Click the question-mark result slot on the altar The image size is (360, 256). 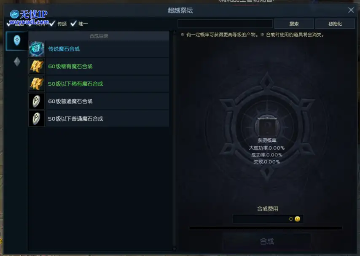coord(267,127)
